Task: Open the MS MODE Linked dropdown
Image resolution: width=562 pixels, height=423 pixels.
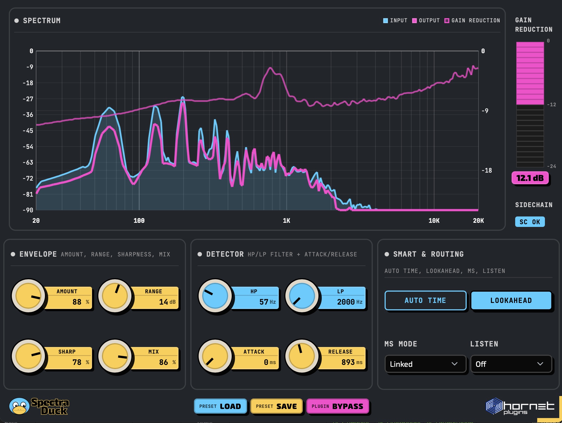Action: click(425, 364)
